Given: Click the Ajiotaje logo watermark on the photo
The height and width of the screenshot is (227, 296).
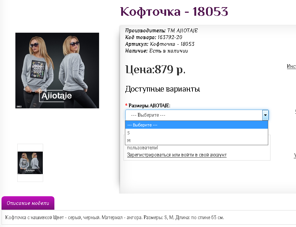Looking at the screenshot, I should click(x=57, y=96).
